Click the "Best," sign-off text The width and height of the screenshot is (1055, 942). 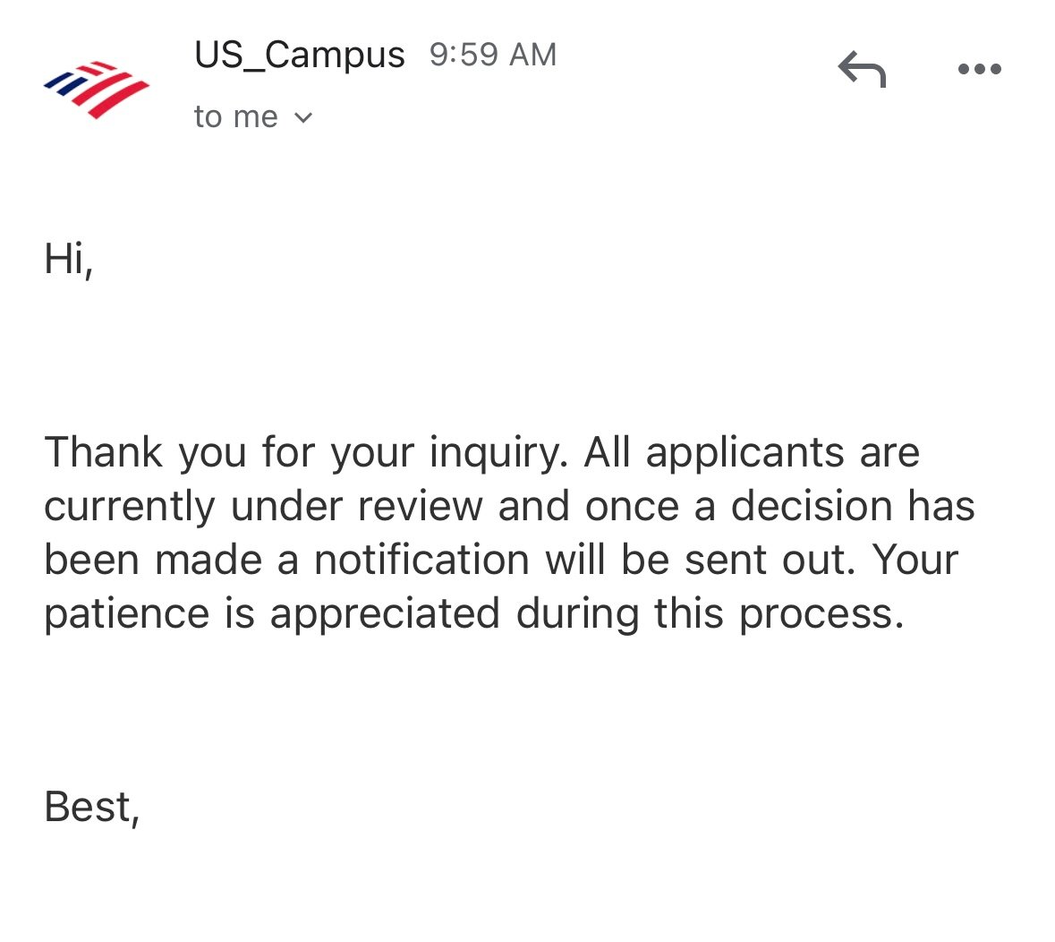coord(91,807)
